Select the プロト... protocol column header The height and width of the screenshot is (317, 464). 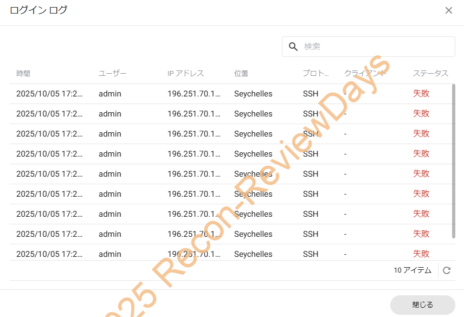coord(315,73)
